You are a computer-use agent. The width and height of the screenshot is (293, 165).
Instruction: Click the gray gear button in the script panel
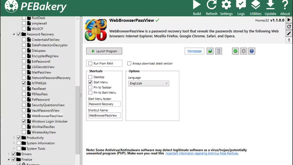tap(243, 51)
